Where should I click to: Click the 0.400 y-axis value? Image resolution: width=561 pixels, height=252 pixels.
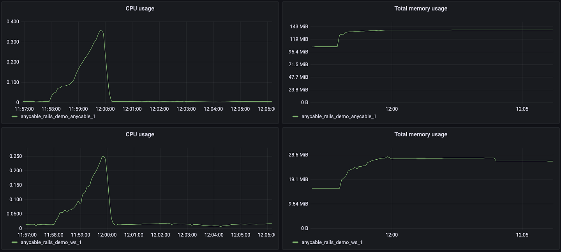pos(12,21)
